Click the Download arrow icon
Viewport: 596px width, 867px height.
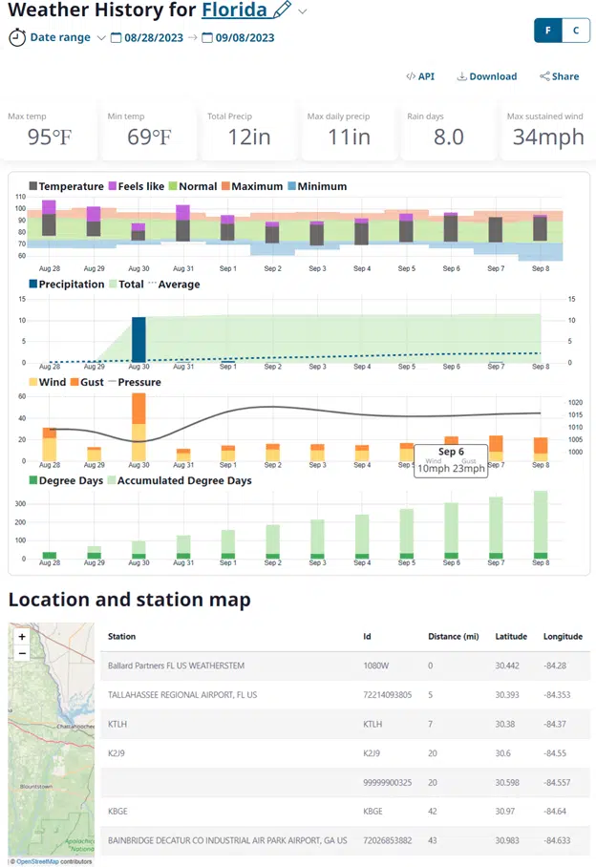[x=462, y=76]
